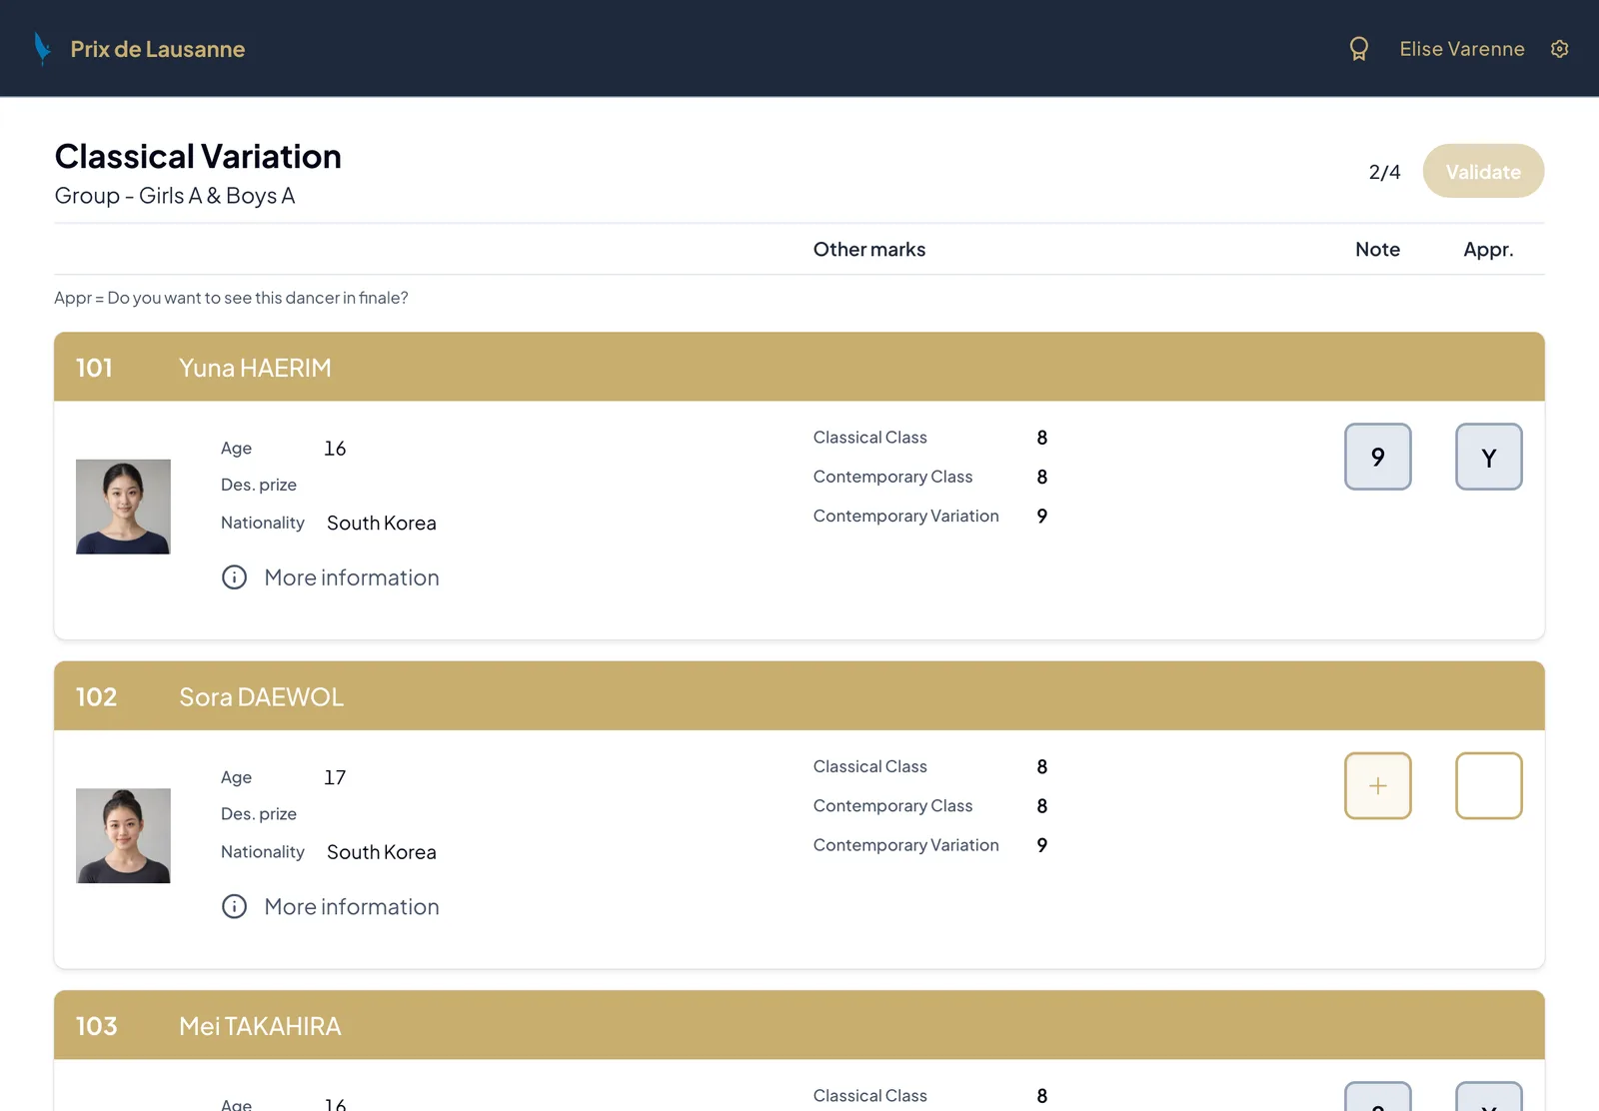Click the Note column heading
This screenshot has width=1599, height=1111.
point(1377,249)
